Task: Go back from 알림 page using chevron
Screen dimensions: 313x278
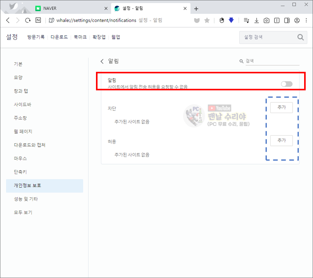Action: pyautogui.click(x=102, y=61)
